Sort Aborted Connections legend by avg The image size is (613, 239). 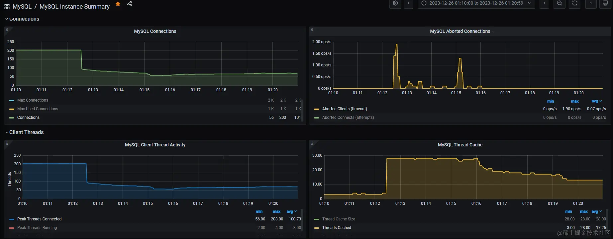coord(597,101)
